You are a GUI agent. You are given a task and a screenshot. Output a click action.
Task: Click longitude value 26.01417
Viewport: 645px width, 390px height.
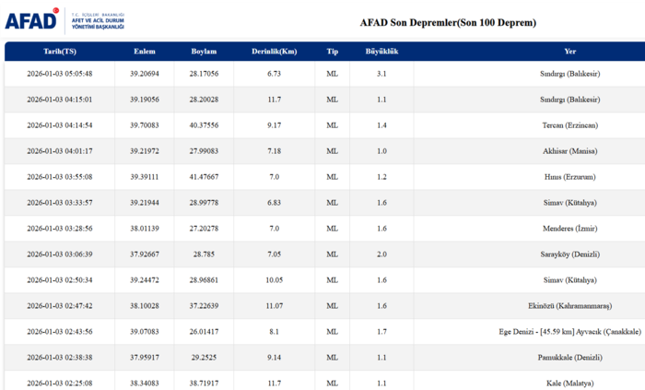coord(204,332)
